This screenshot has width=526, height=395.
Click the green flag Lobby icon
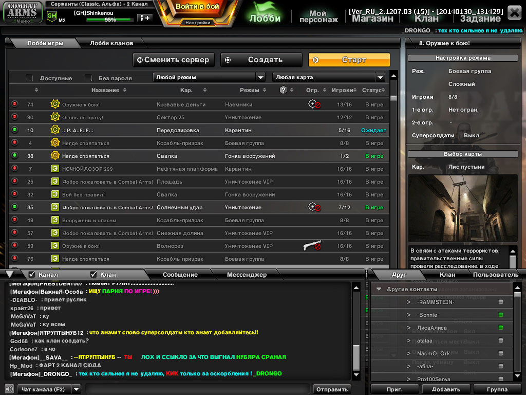tap(265, 12)
